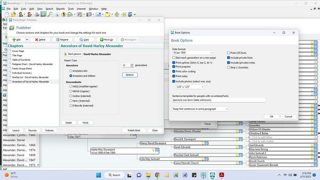Click the printer icon in the main toolbar
Image resolution: width=320 pixels, height=180 pixels.
[x=37, y=14]
